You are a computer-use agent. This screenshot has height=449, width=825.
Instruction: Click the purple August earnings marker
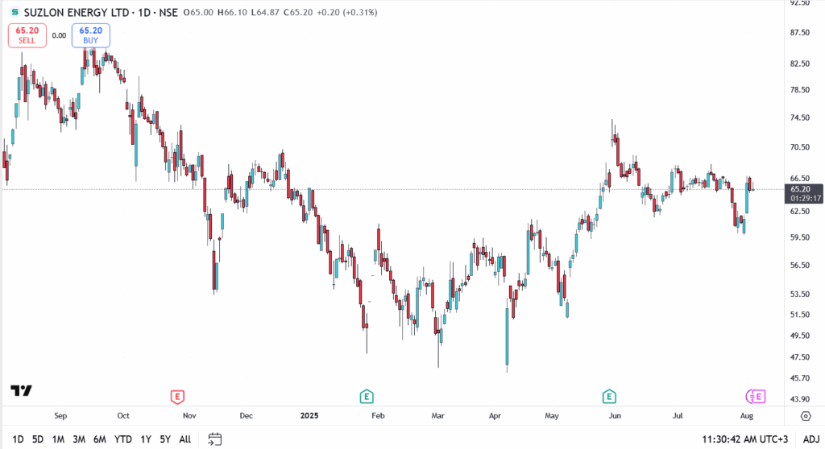click(x=756, y=396)
